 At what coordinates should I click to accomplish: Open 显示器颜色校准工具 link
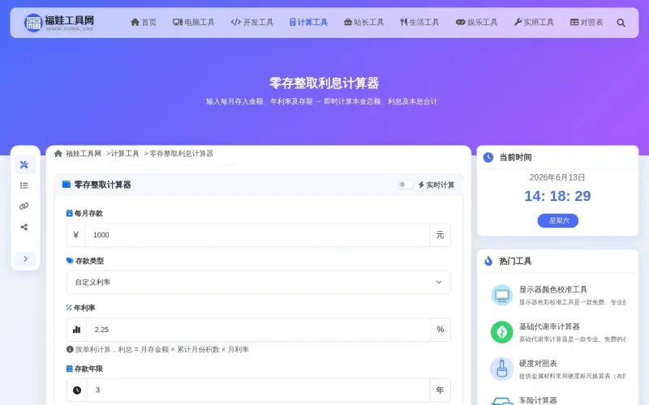553,290
